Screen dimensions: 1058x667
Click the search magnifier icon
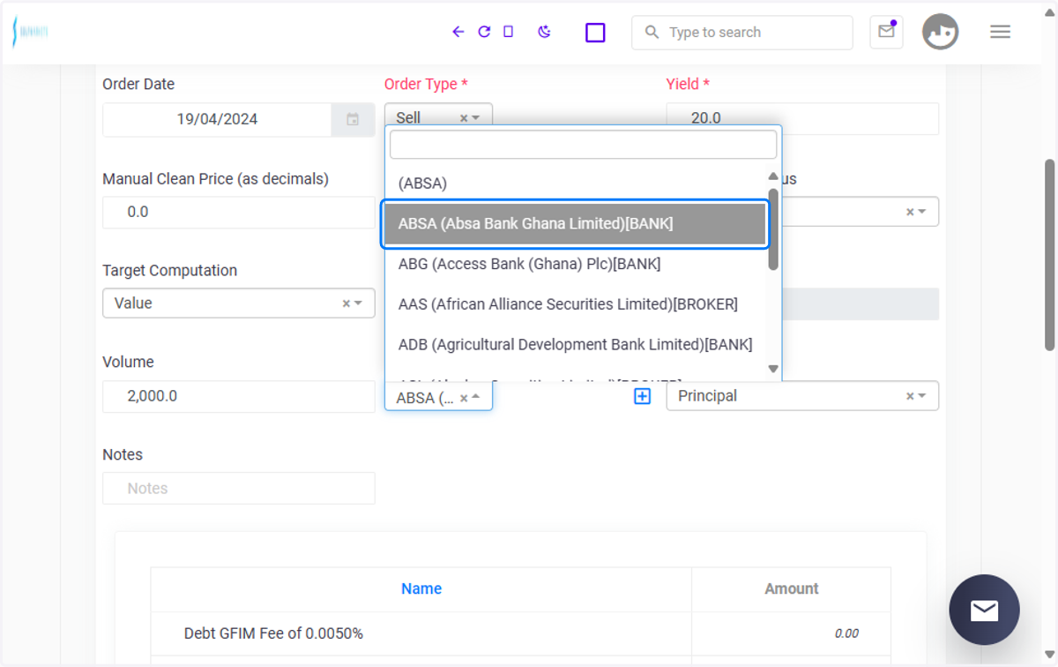click(x=652, y=33)
